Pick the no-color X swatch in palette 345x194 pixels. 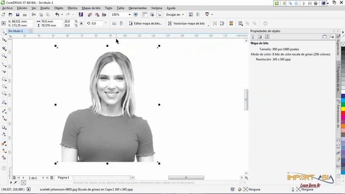click(343, 44)
